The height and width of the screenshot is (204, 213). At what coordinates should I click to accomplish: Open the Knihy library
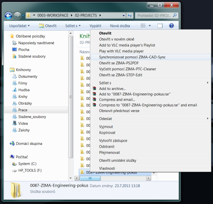click(x=20, y=97)
